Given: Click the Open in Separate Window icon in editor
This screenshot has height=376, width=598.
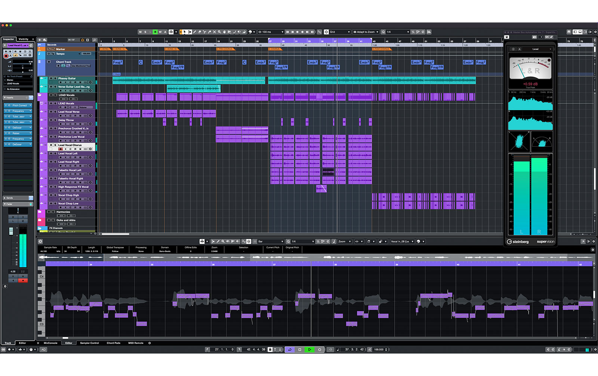Looking at the screenshot, I should pos(583,241).
